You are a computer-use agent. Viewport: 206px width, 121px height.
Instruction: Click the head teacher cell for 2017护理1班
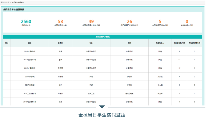click(60, 77)
